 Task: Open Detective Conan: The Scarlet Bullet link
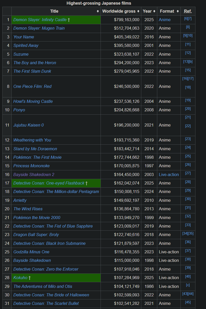tap(46, 304)
